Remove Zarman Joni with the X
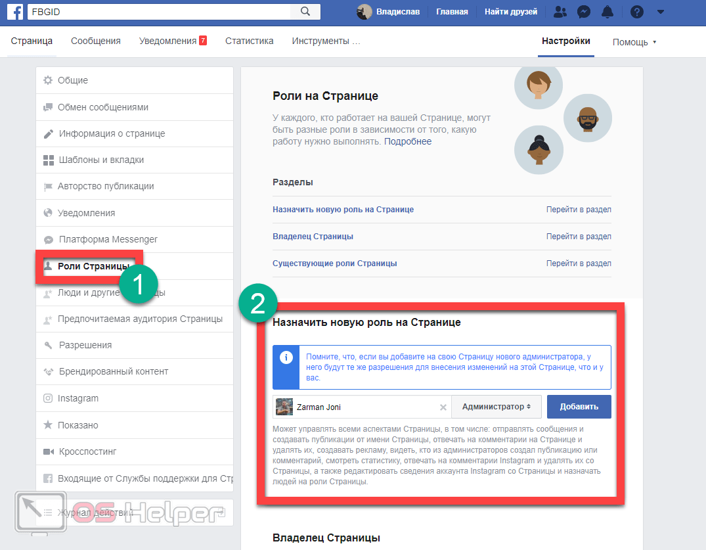The image size is (706, 550). coord(443,407)
